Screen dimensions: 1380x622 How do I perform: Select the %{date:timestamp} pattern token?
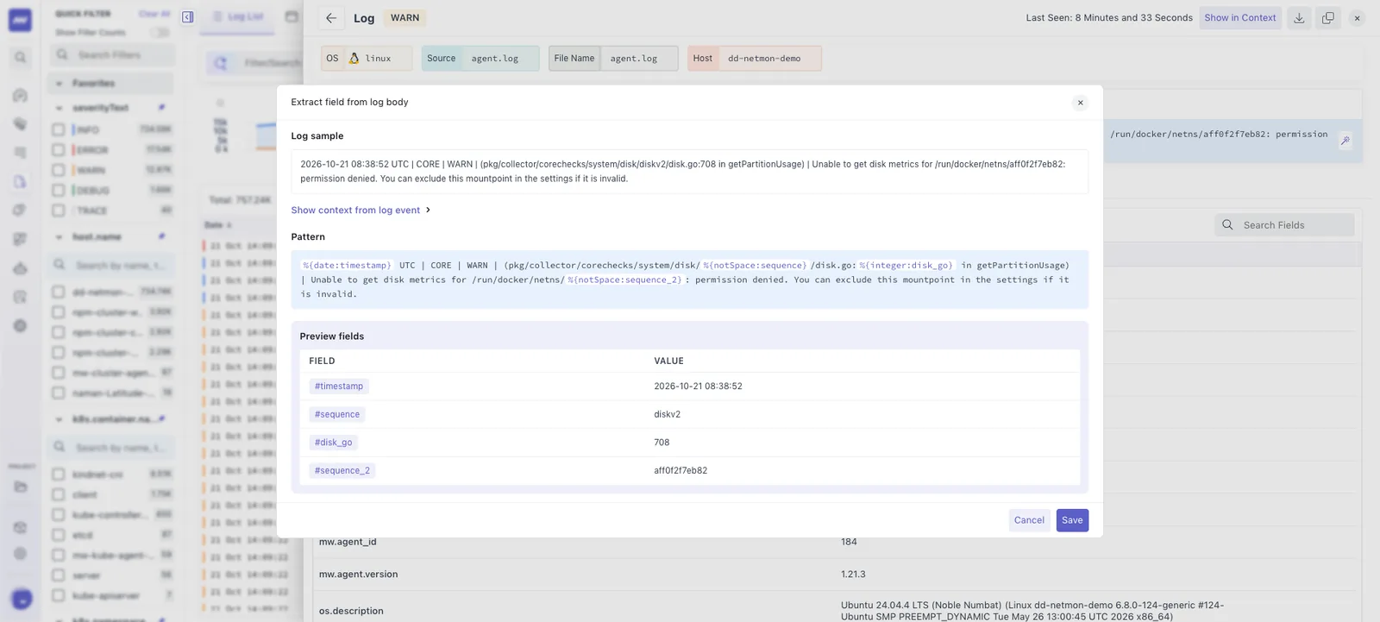[347, 266]
